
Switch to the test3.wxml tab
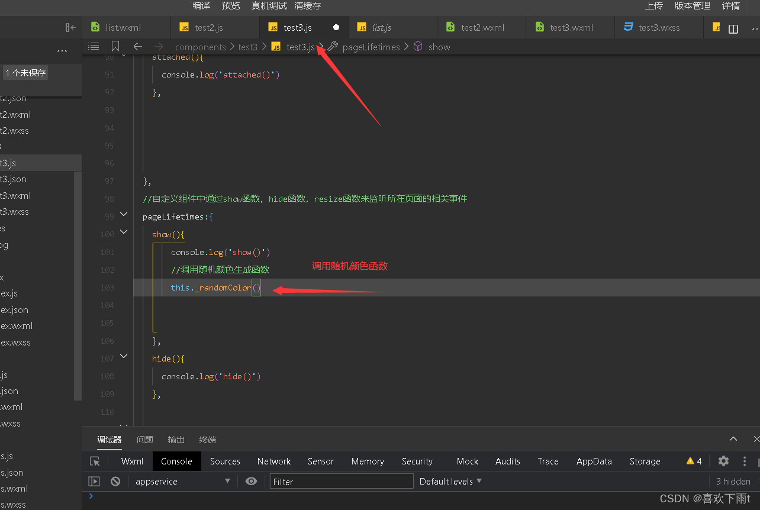(570, 27)
